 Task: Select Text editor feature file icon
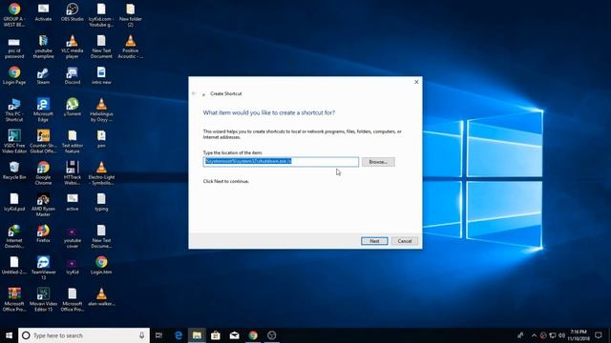tap(73, 142)
